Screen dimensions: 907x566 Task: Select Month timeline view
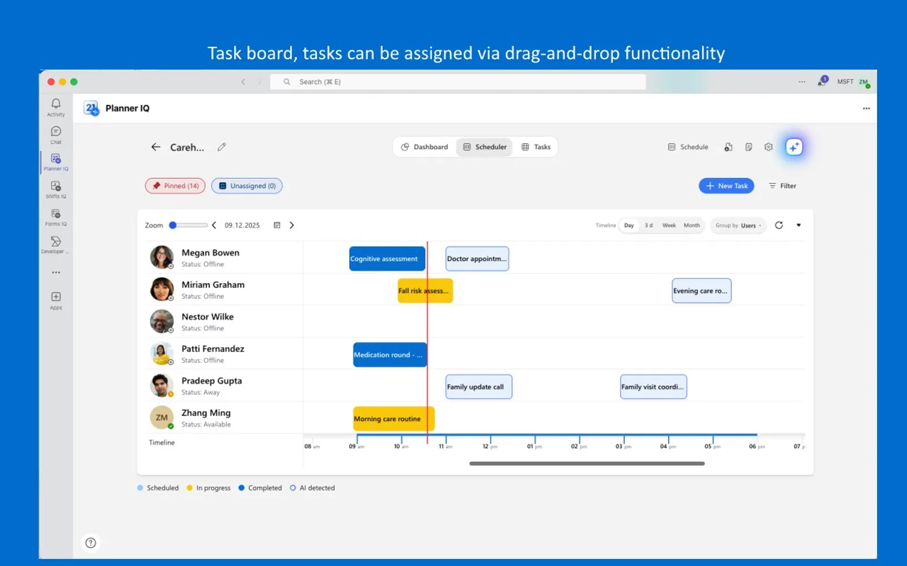click(692, 225)
